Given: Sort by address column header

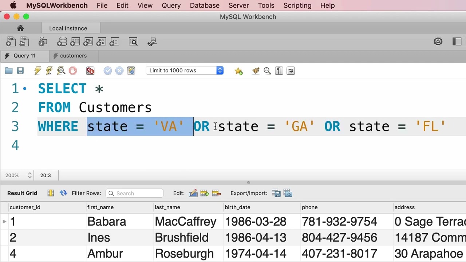Looking at the screenshot, I should pos(430,207).
